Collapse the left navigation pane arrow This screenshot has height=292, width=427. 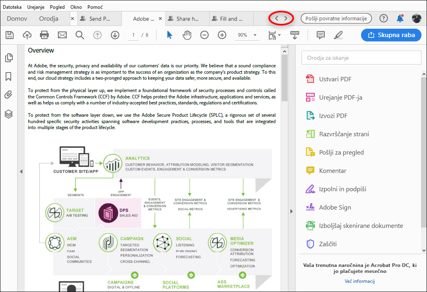click(21, 171)
